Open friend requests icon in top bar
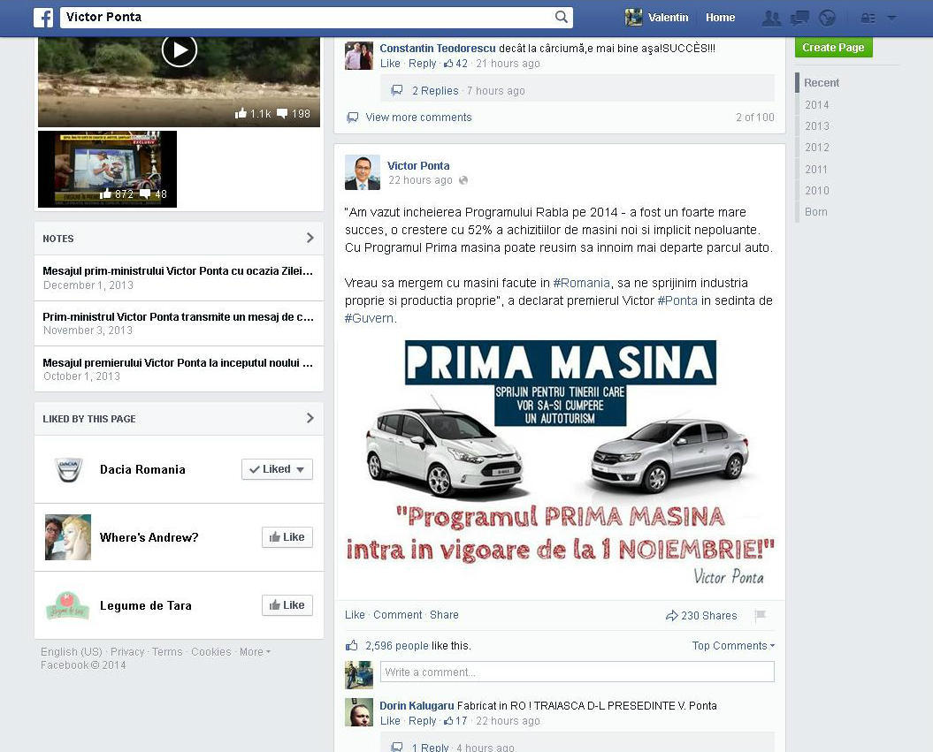The height and width of the screenshot is (752, 933). point(771,19)
